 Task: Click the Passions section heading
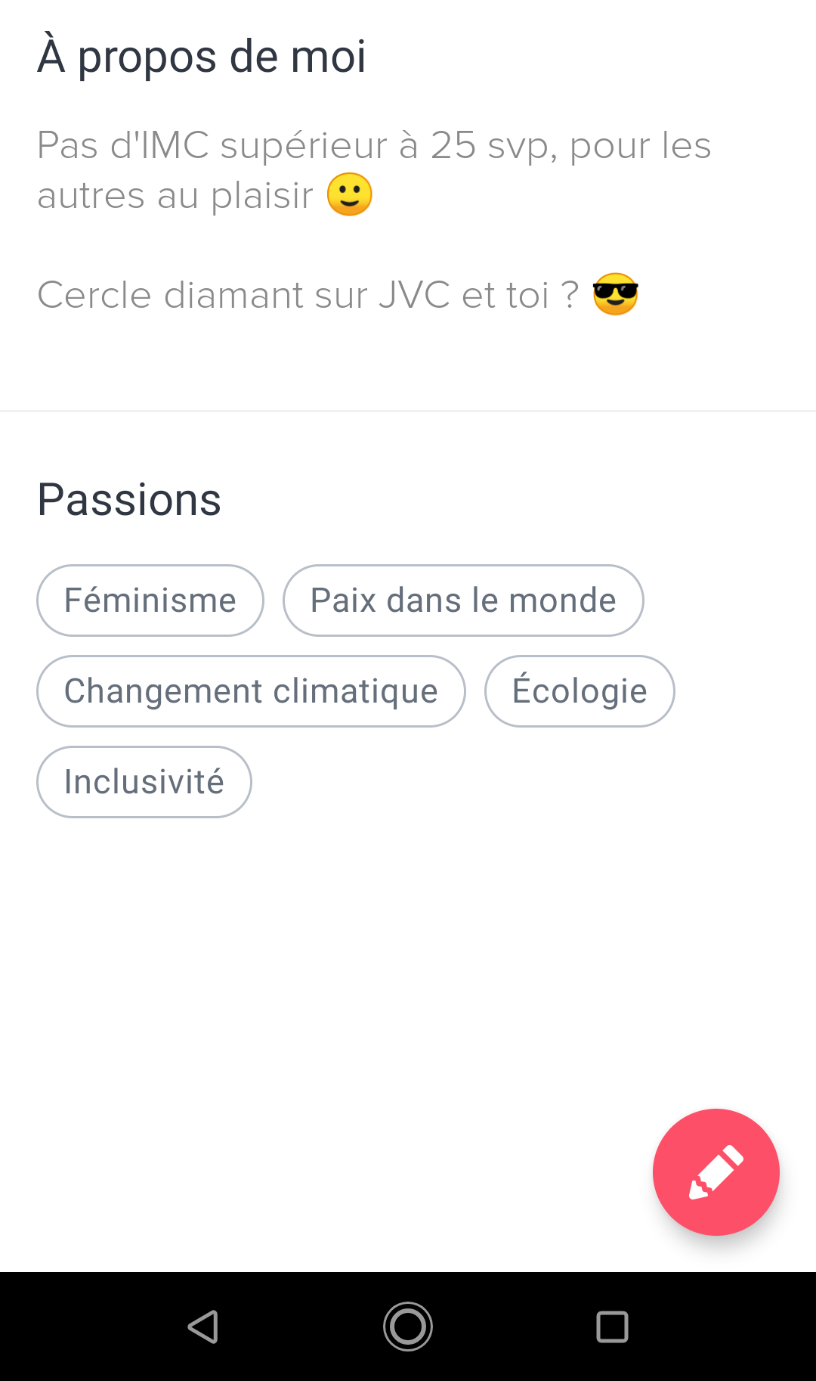(x=129, y=500)
